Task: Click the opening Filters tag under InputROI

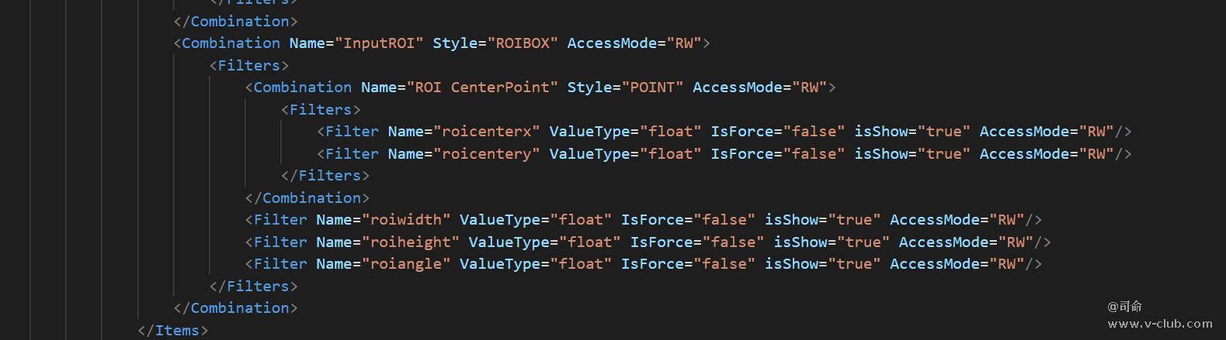Action: [249, 66]
